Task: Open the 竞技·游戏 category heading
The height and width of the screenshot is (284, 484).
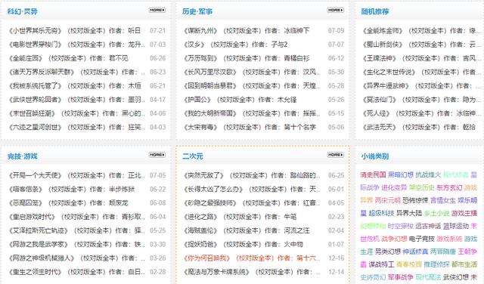Action: pos(23,156)
